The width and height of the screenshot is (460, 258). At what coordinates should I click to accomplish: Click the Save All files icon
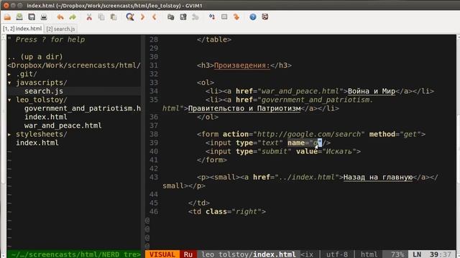click(x=32, y=17)
